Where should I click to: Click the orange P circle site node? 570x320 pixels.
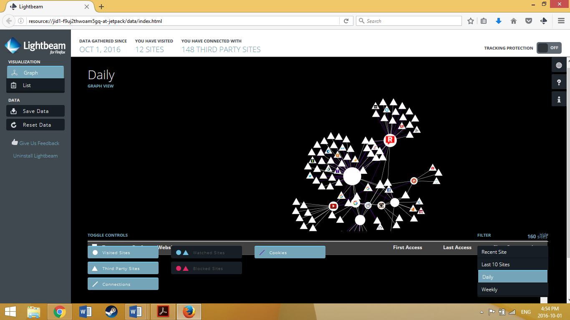point(414,181)
